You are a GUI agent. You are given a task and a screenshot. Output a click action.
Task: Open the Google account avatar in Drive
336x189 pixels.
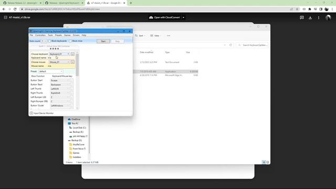point(328,17)
